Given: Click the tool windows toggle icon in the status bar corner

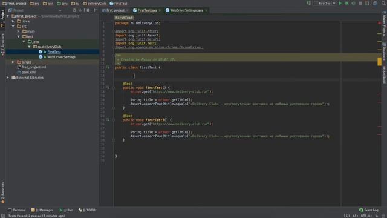Looking at the screenshot, I should (3, 216).
